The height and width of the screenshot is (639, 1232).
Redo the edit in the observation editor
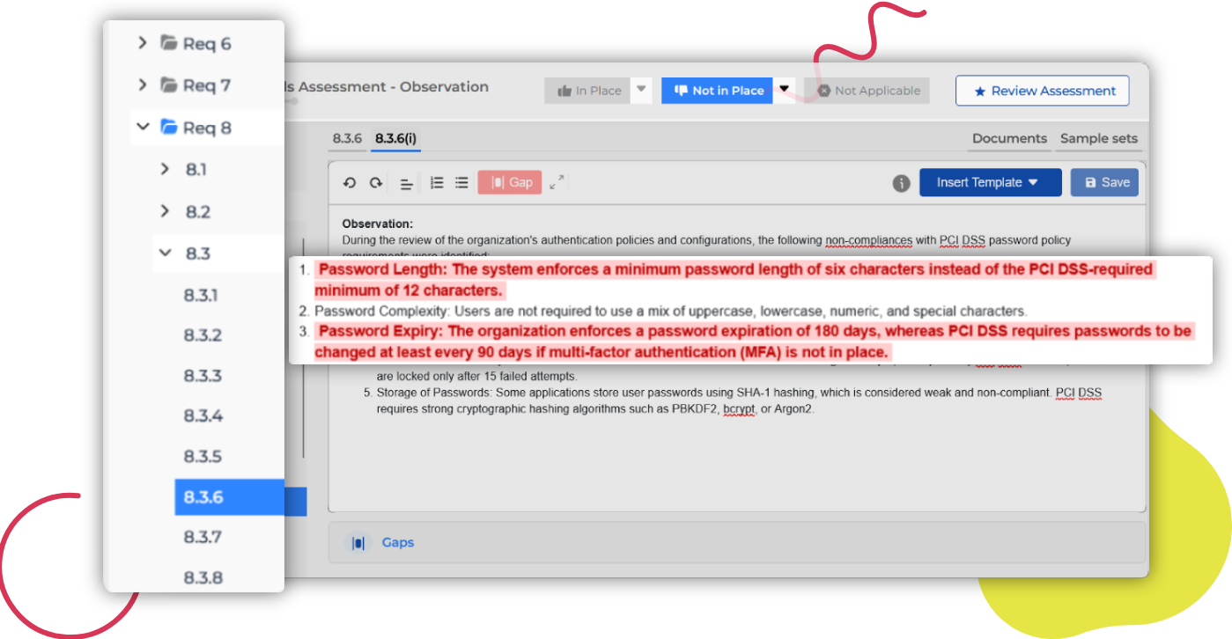pos(376,182)
